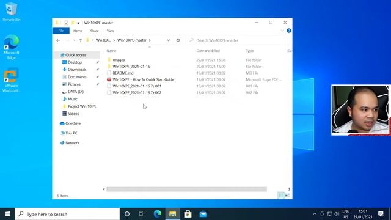The image size is (391, 220).
Task: Select This PC in navigation pane
Action: coord(71,133)
